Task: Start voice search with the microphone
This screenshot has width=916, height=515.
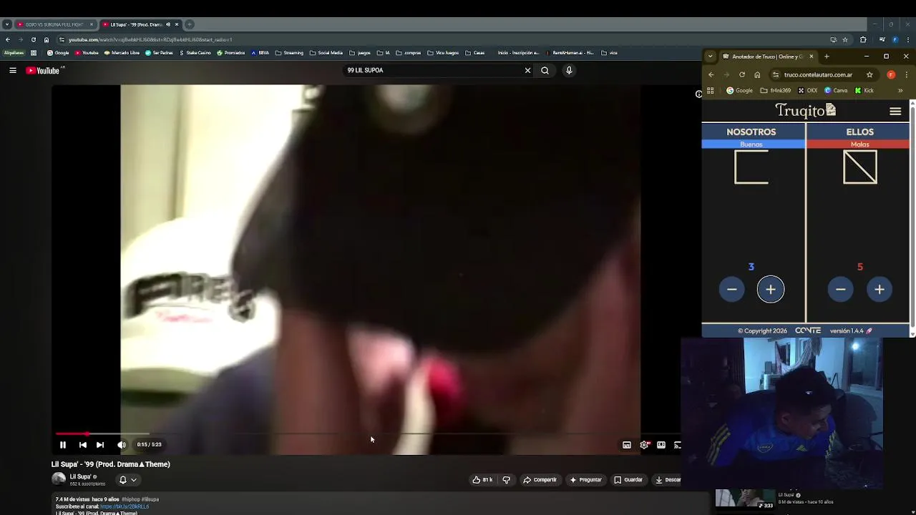Action: [569, 70]
